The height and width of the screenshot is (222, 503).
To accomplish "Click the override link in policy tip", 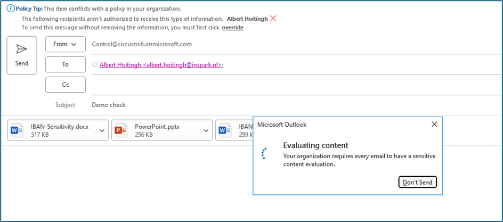I will [232, 27].
